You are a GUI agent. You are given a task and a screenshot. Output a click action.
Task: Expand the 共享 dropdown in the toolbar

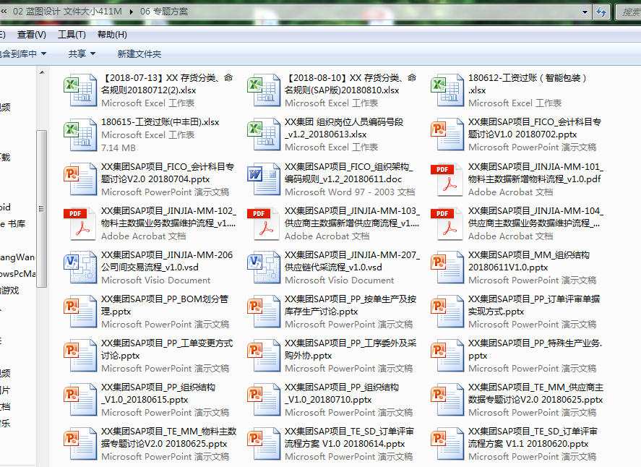81,54
